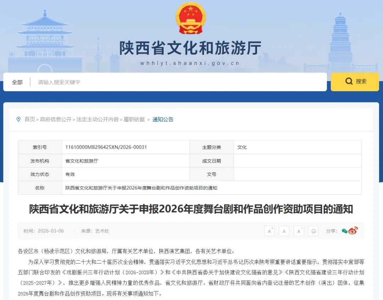Click the magnifier icon in search button
The image size is (383, 300).
coord(349,82)
